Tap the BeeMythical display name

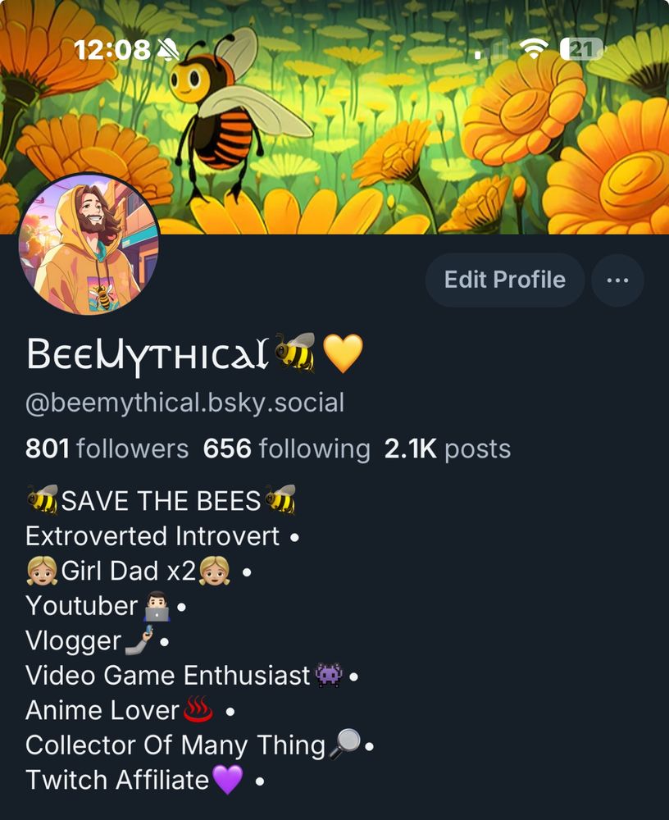point(148,355)
